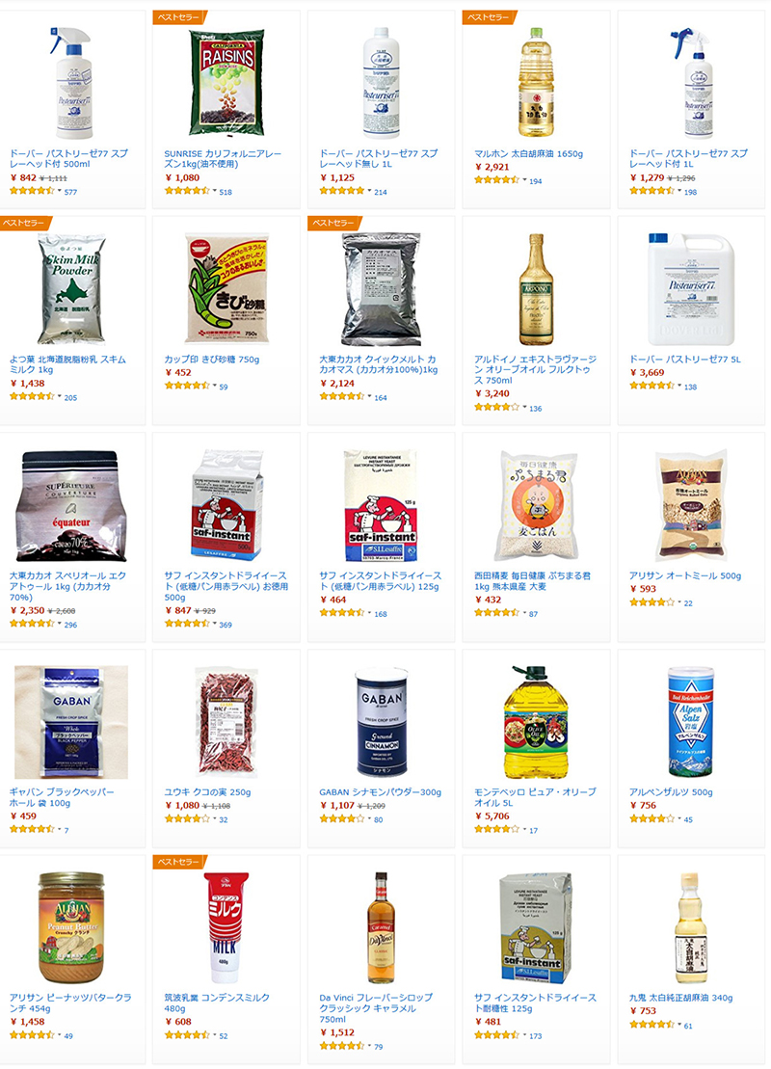
Task: Open the カップ印 きび砂糖 750g title link
Action: (211, 360)
